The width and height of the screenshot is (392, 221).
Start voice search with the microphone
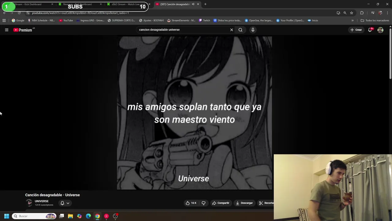253,30
